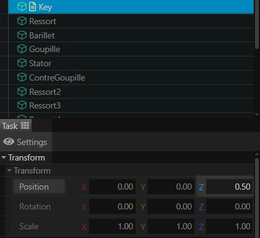Select the Ressort object

pyautogui.click(x=131, y=21)
